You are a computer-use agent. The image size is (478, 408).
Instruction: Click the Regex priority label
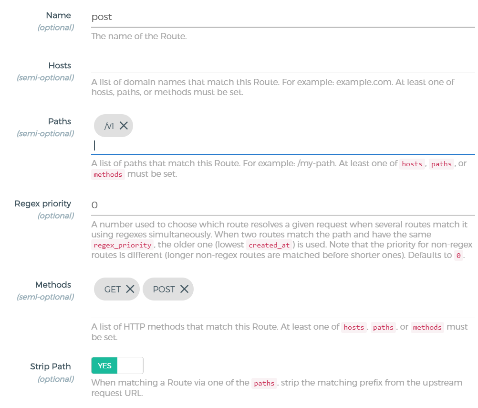43,204
